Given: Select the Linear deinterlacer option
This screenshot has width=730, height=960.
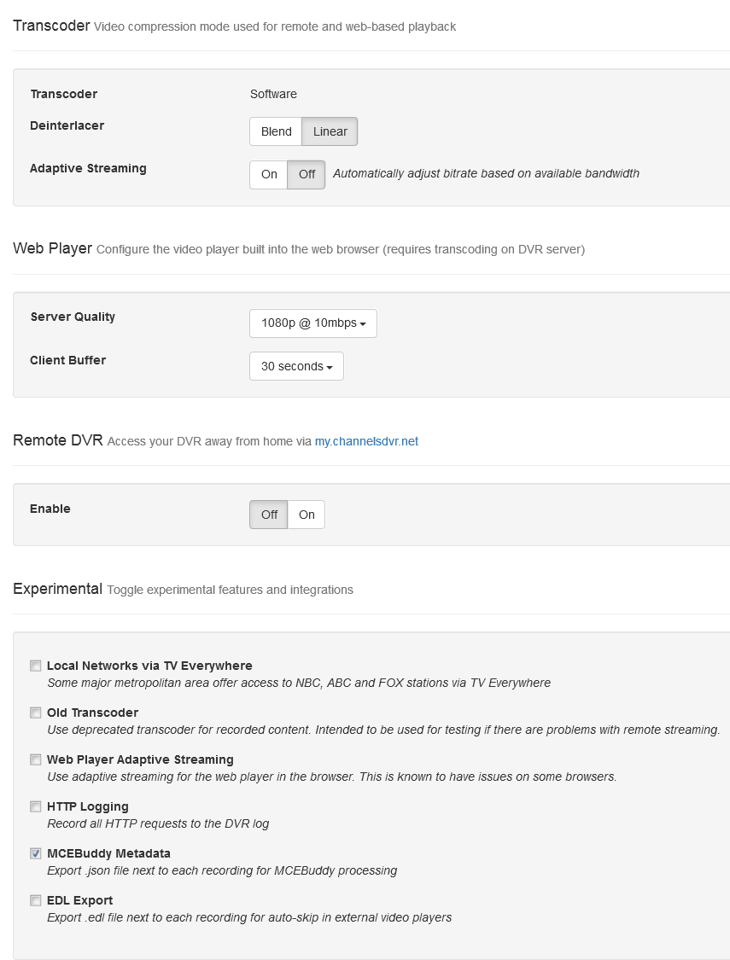Looking at the screenshot, I should [x=330, y=131].
